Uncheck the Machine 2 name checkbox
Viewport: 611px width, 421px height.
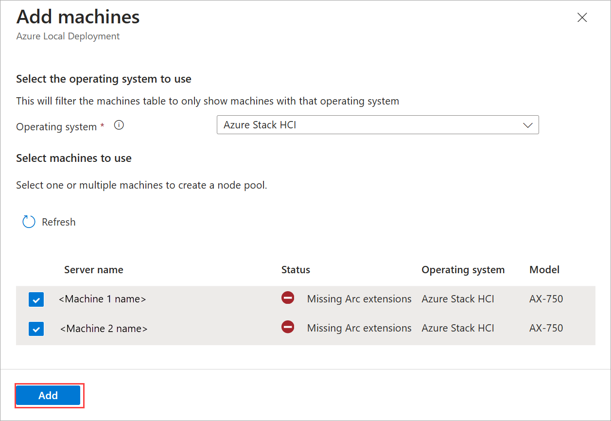[x=36, y=329]
